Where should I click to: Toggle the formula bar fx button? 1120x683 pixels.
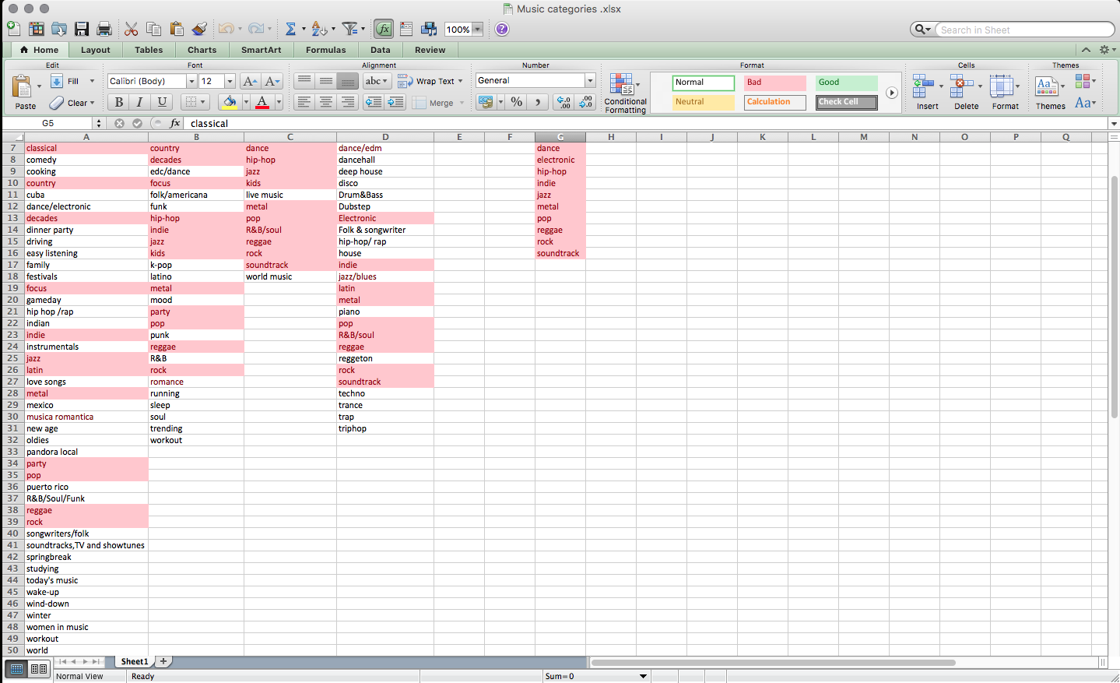point(384,29)
